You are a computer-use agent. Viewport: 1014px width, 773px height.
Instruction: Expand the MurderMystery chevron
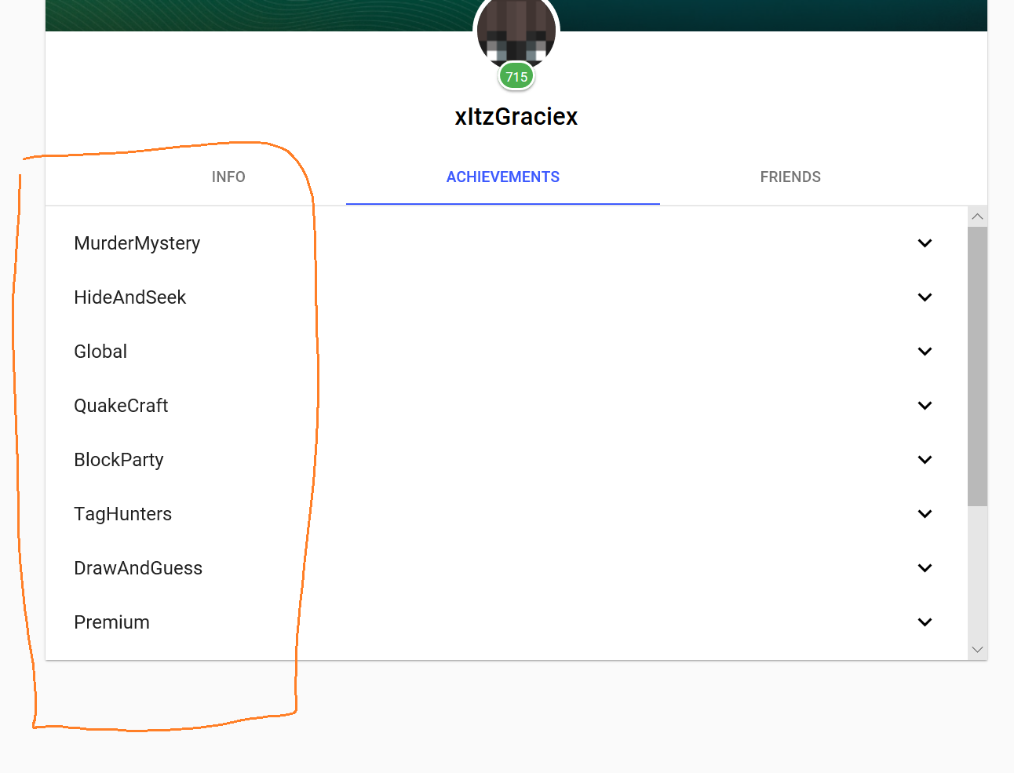tap(925, 243)
